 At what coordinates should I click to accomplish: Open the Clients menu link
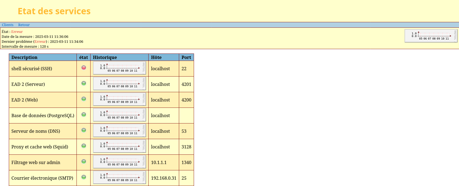coord(8,25)
